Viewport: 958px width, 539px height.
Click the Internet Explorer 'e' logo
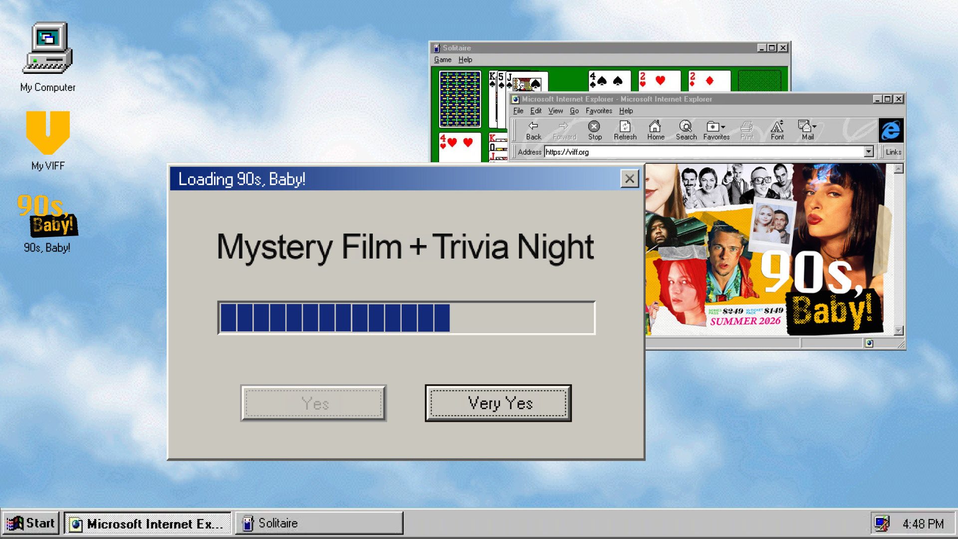tap(891, 131)
